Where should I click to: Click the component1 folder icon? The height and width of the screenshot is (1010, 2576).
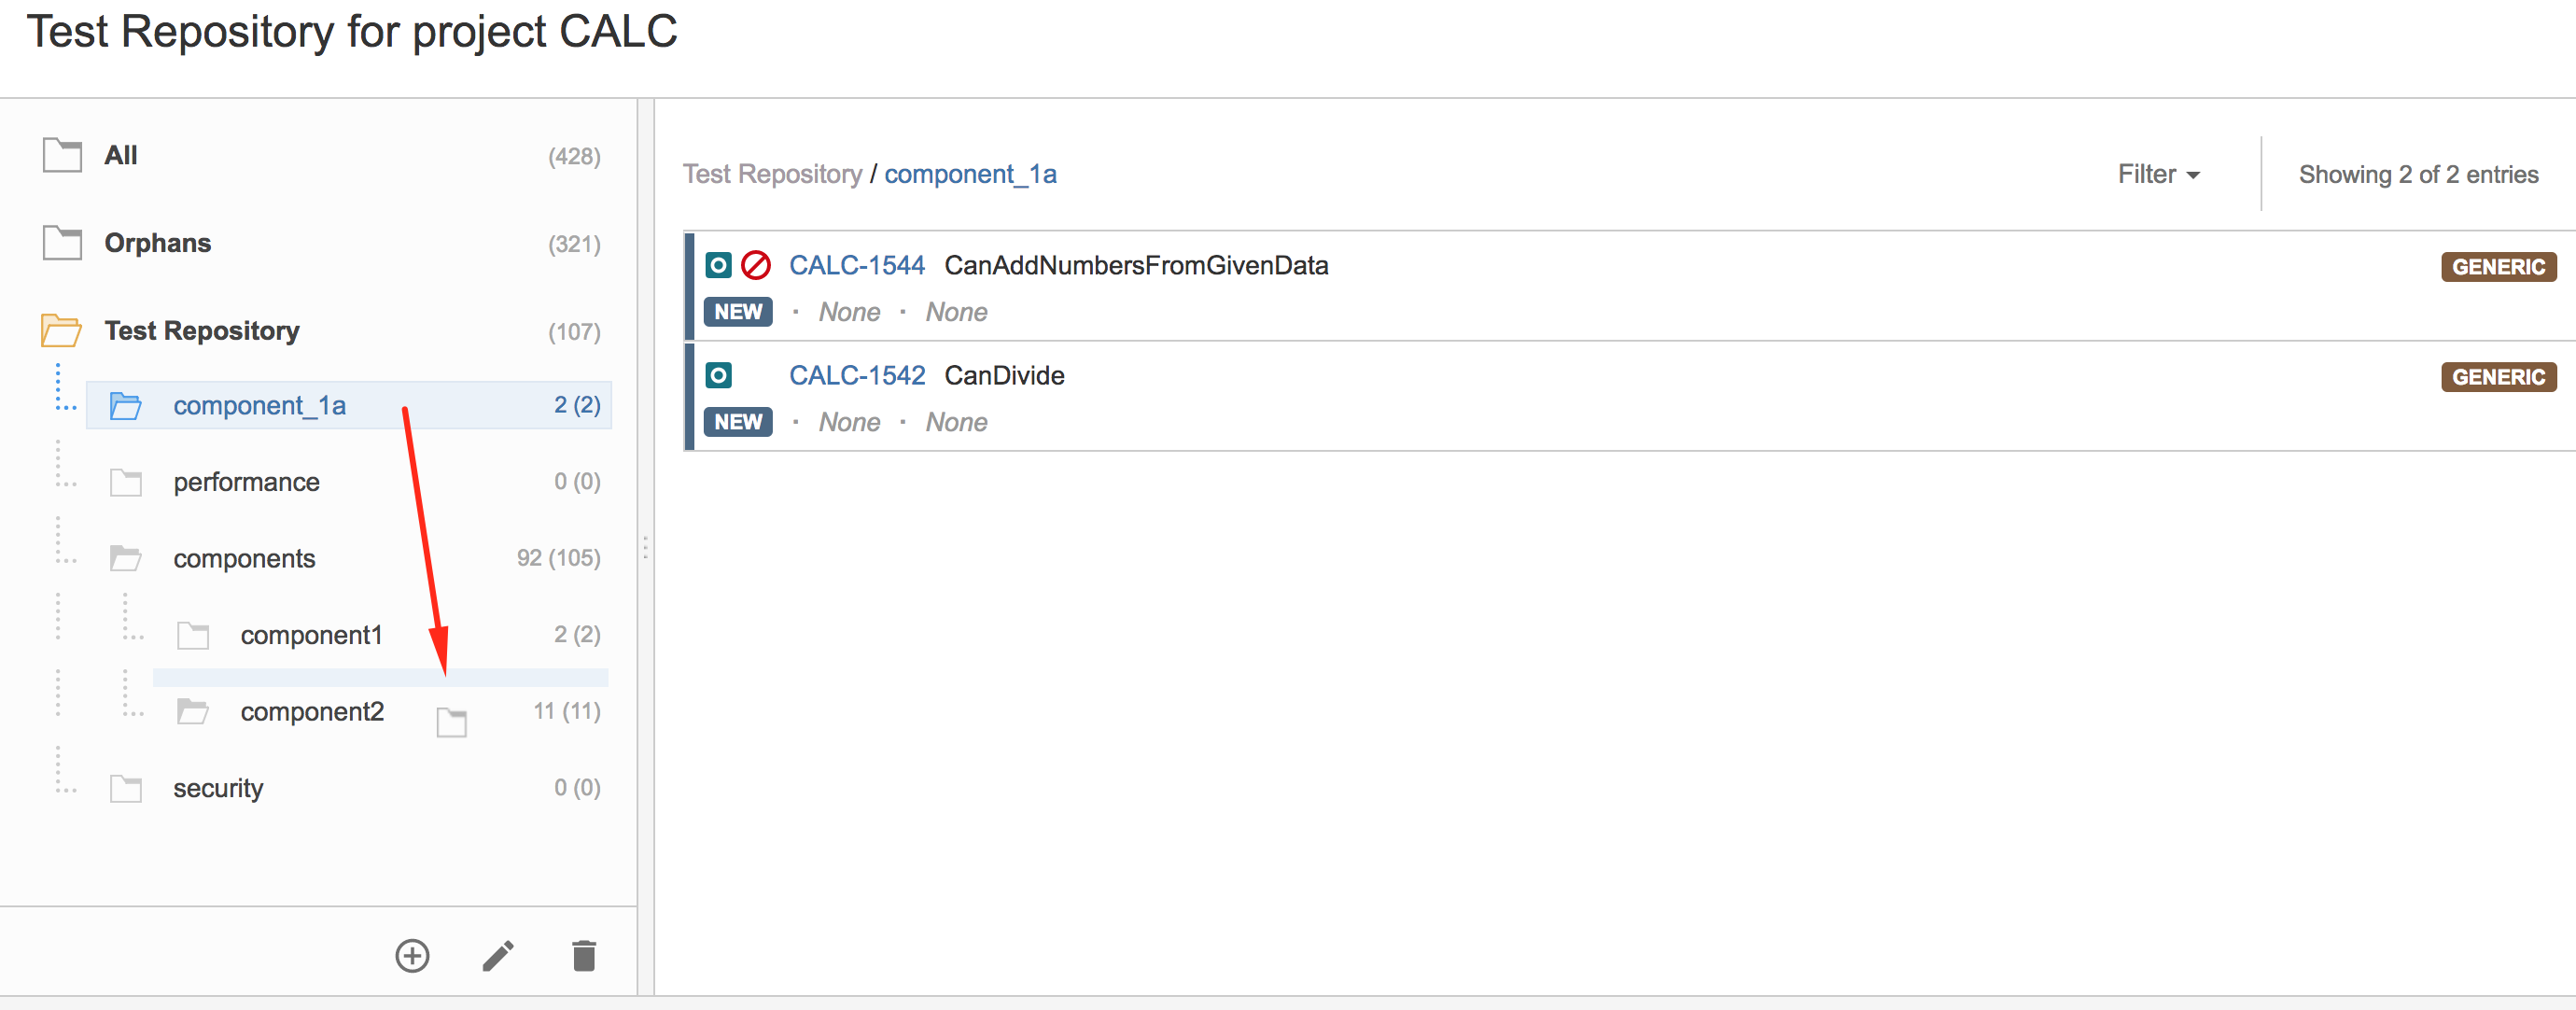point(192,635)
